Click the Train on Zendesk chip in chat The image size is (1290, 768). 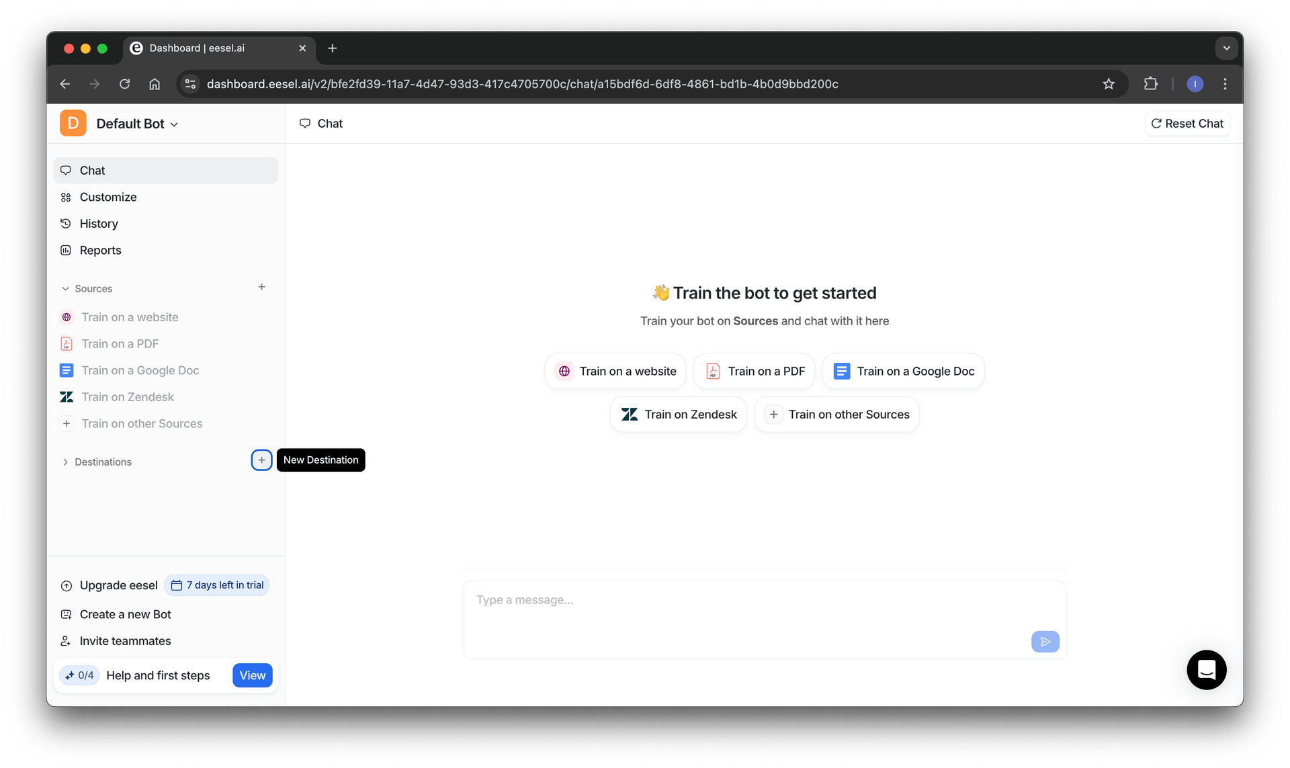(x=679, y=415)
